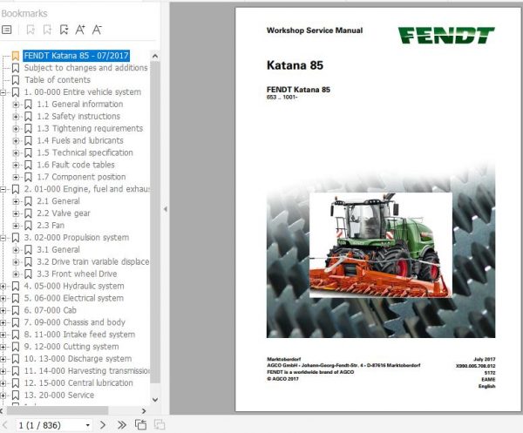Expand 1.7 Component position node
The height and width of the screenshot is (433, 523).
(x=16, y=177)
